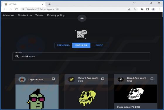The width and height of the screenshot is (164, 110).
Task: Open the Privacy policy link
Action: click(56, 15)
